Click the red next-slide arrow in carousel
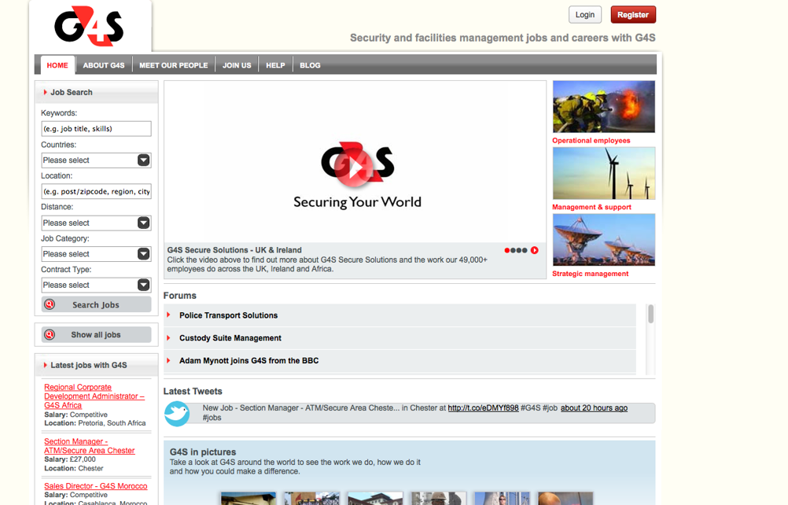788x505 pixels. point(535,250)
